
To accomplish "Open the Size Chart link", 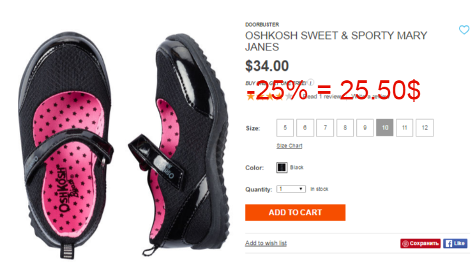I will pos(289,146).
